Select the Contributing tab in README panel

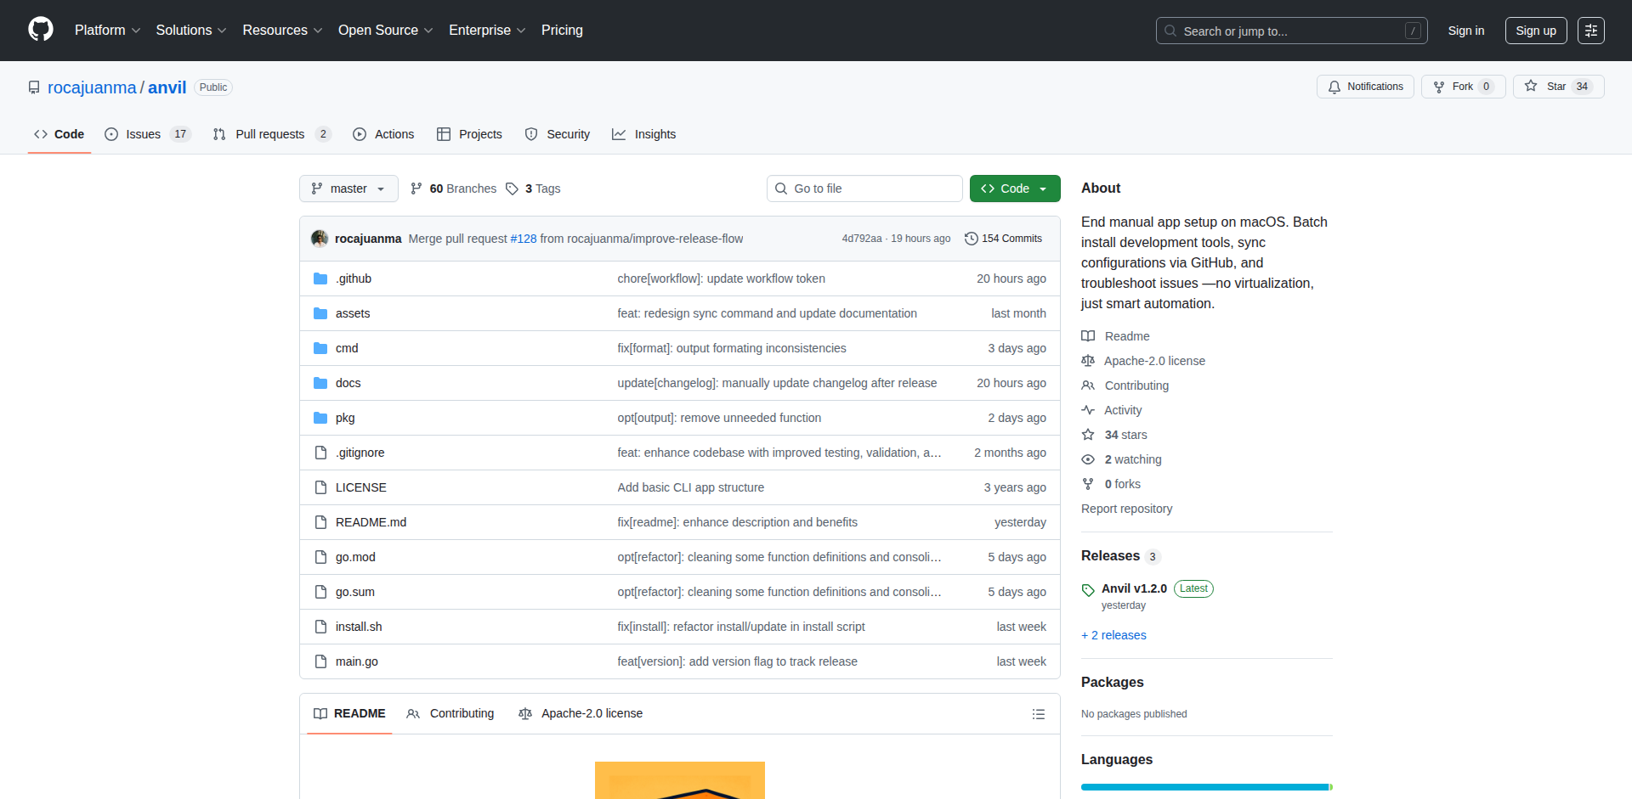point(450,714)
